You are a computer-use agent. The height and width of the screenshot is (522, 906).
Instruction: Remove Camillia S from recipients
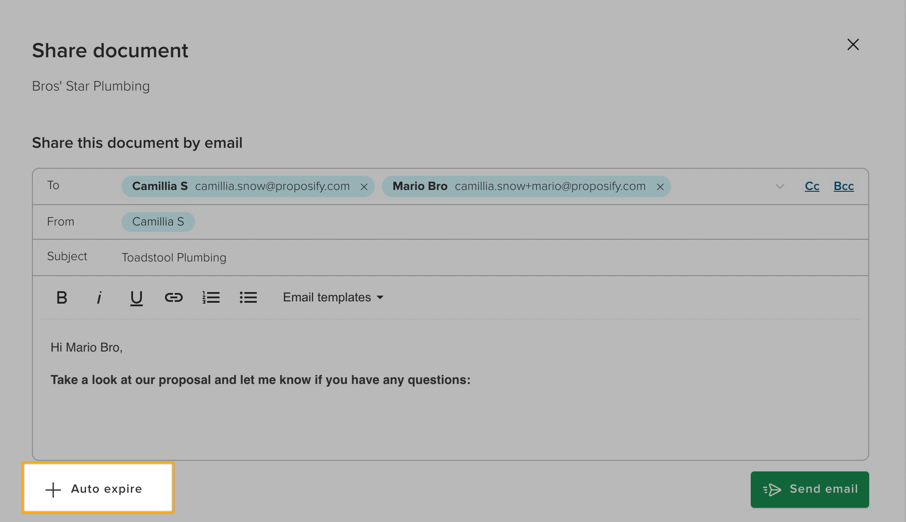364,187
